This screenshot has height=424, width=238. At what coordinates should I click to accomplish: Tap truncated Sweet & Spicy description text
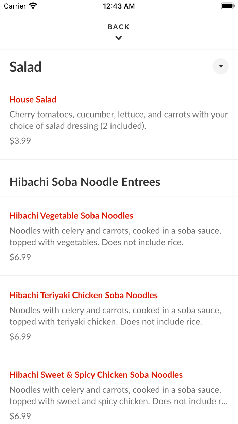coord(118,395)
